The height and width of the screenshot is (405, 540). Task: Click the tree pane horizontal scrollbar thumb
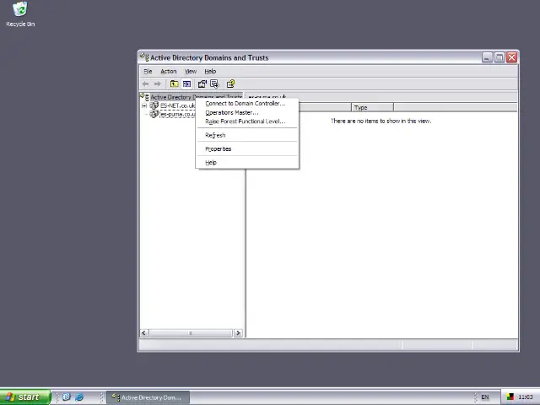pyautogui.click(x=191, y=333)
